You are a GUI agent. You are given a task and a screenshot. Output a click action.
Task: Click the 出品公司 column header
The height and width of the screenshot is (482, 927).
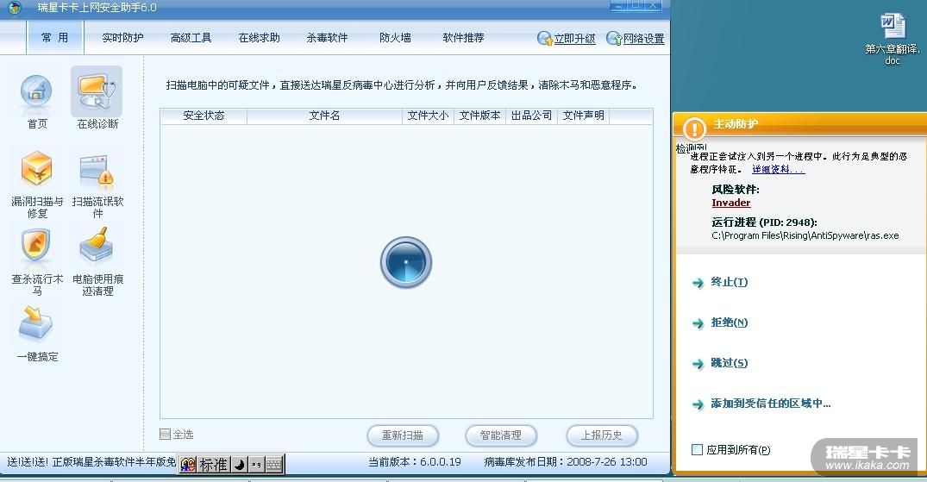(531, 116)
